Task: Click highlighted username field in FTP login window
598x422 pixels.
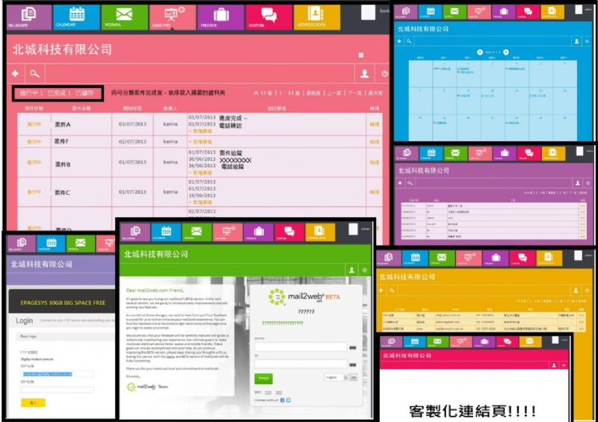Action: click(58, 374)
